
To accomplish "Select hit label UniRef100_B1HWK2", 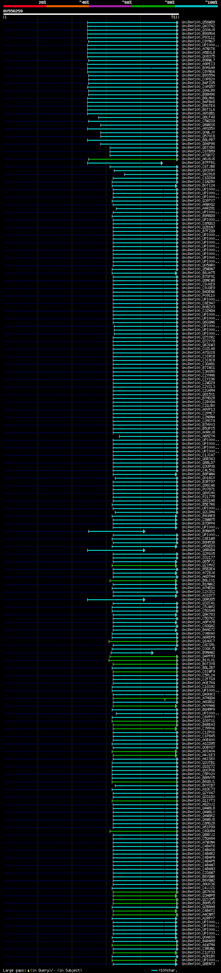I will (198, 584).
